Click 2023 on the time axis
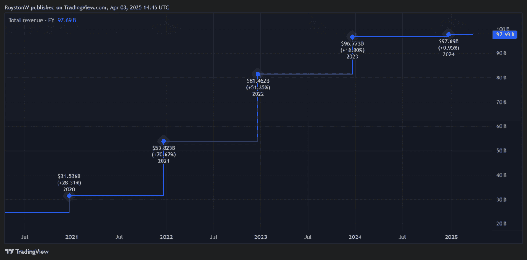The width and height of the screenshot is (527, 260). [260, 237]
